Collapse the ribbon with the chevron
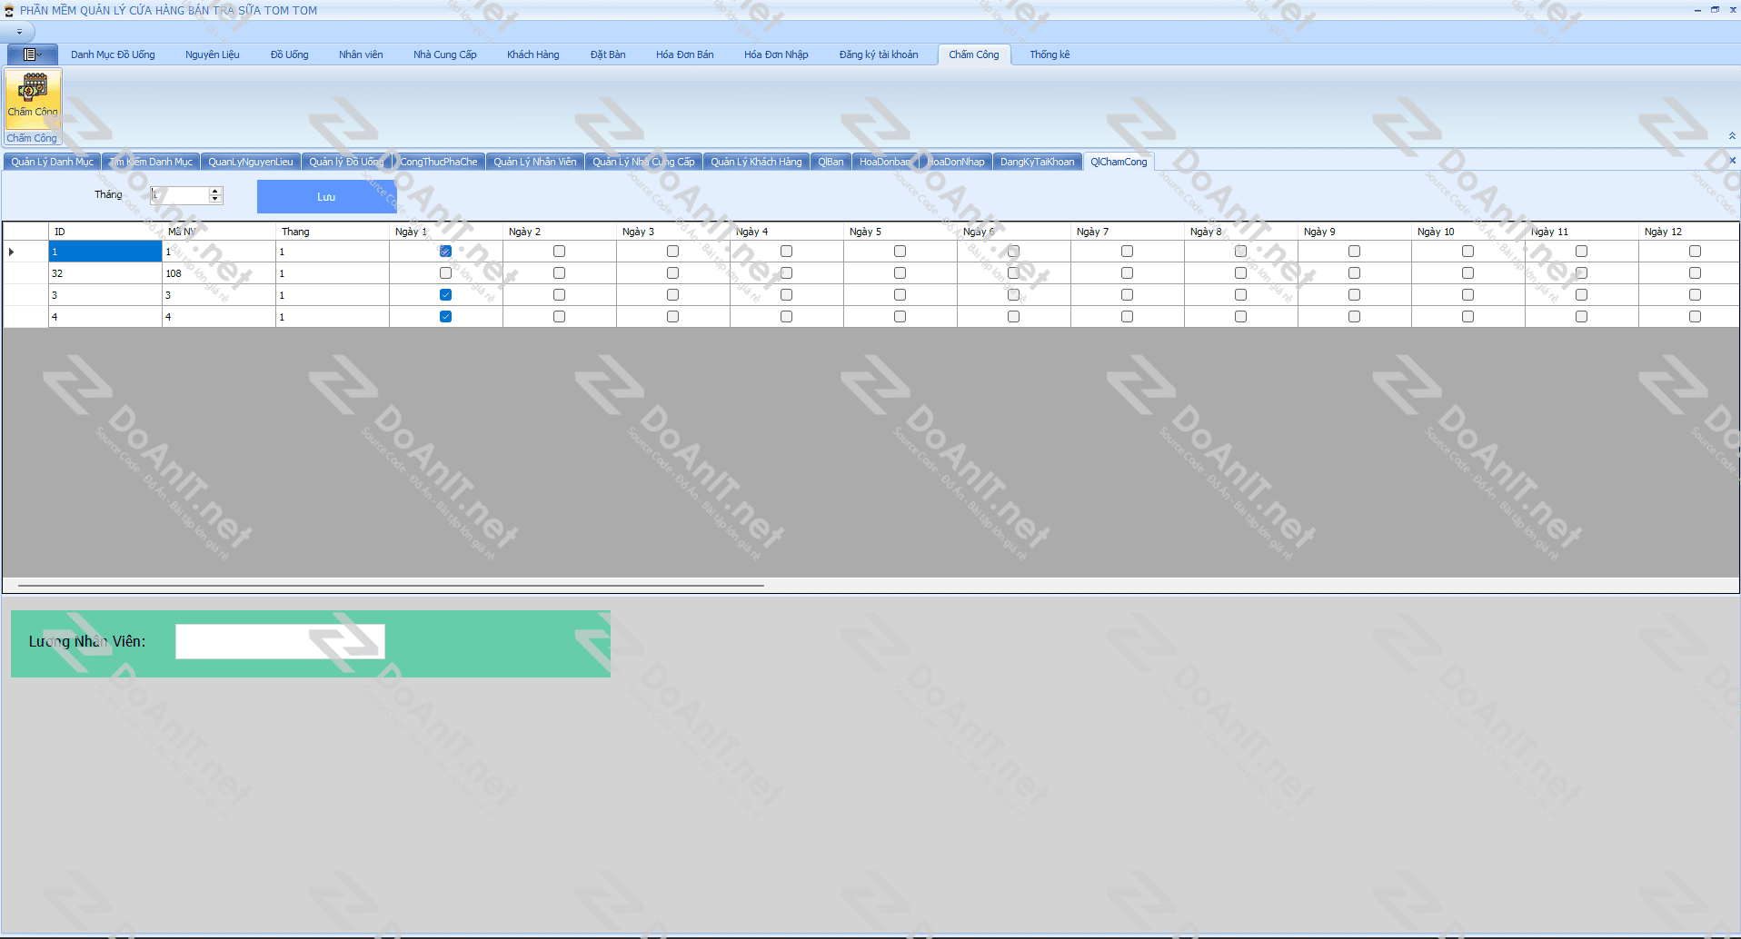This screenshot has height=939, width=1741. coord(1732,136)
